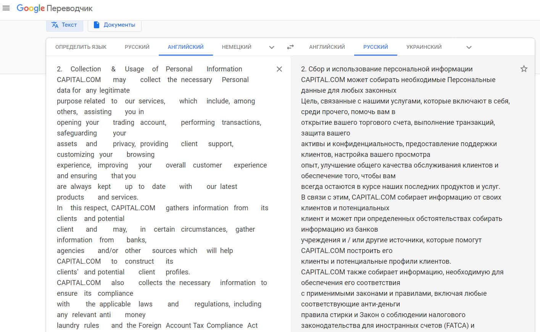Switch to Текст translation mode
This screenshot has width=540, height=332.
64,25
